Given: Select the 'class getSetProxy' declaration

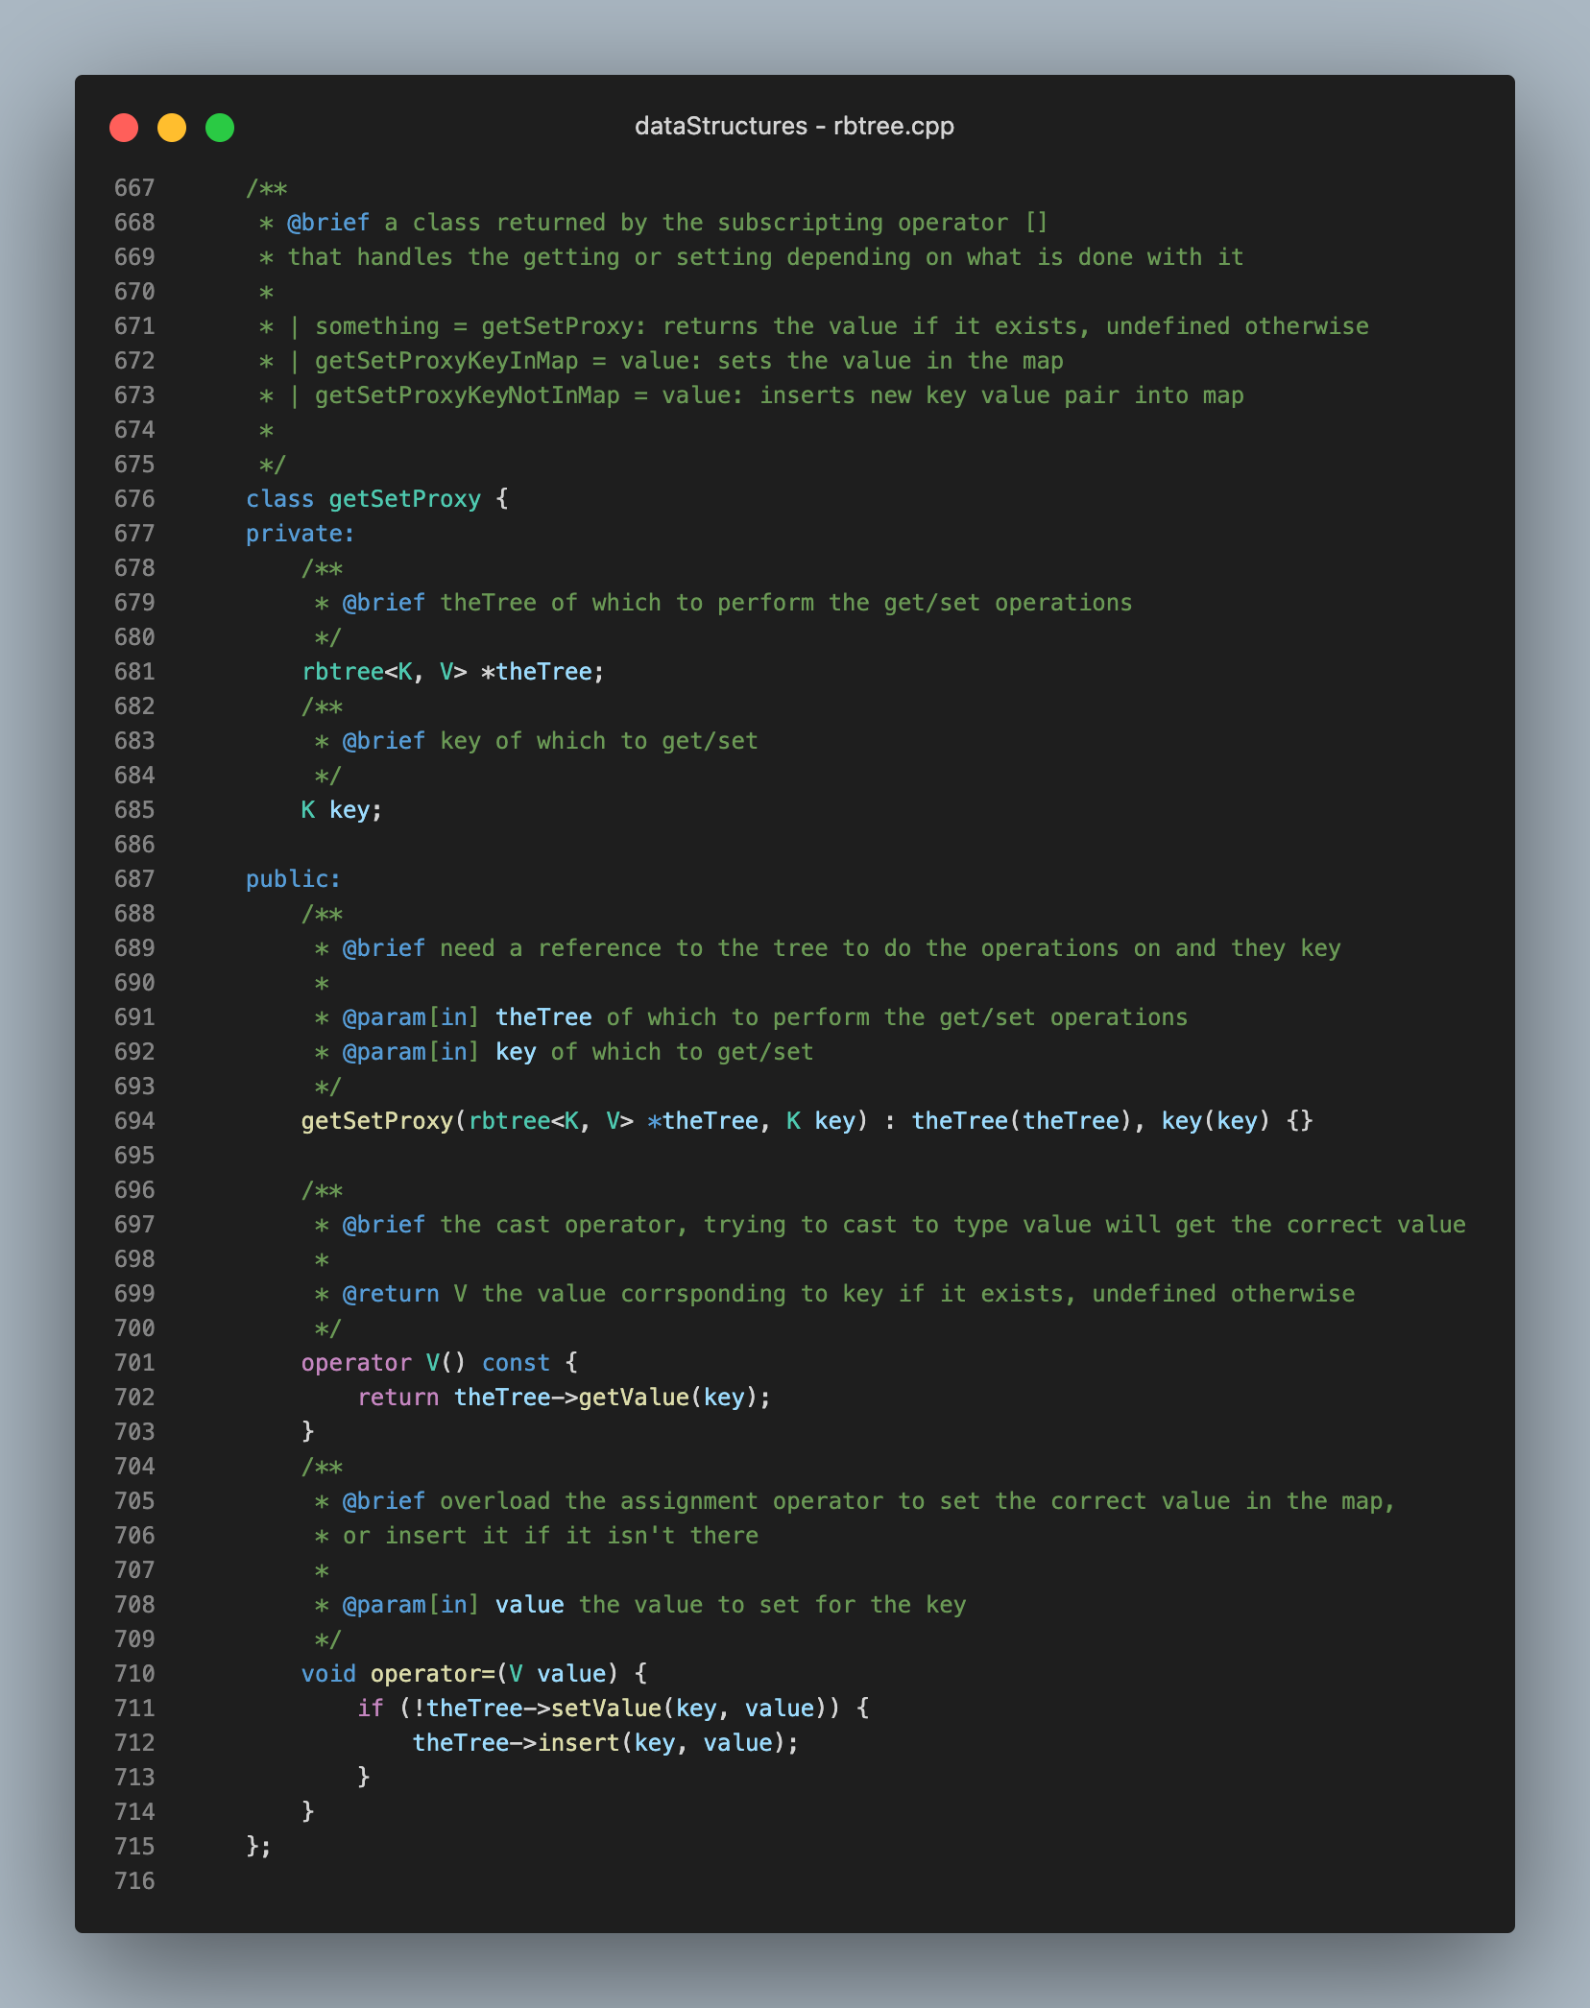Looking at the screenshot, I should [x=374, y=499].
